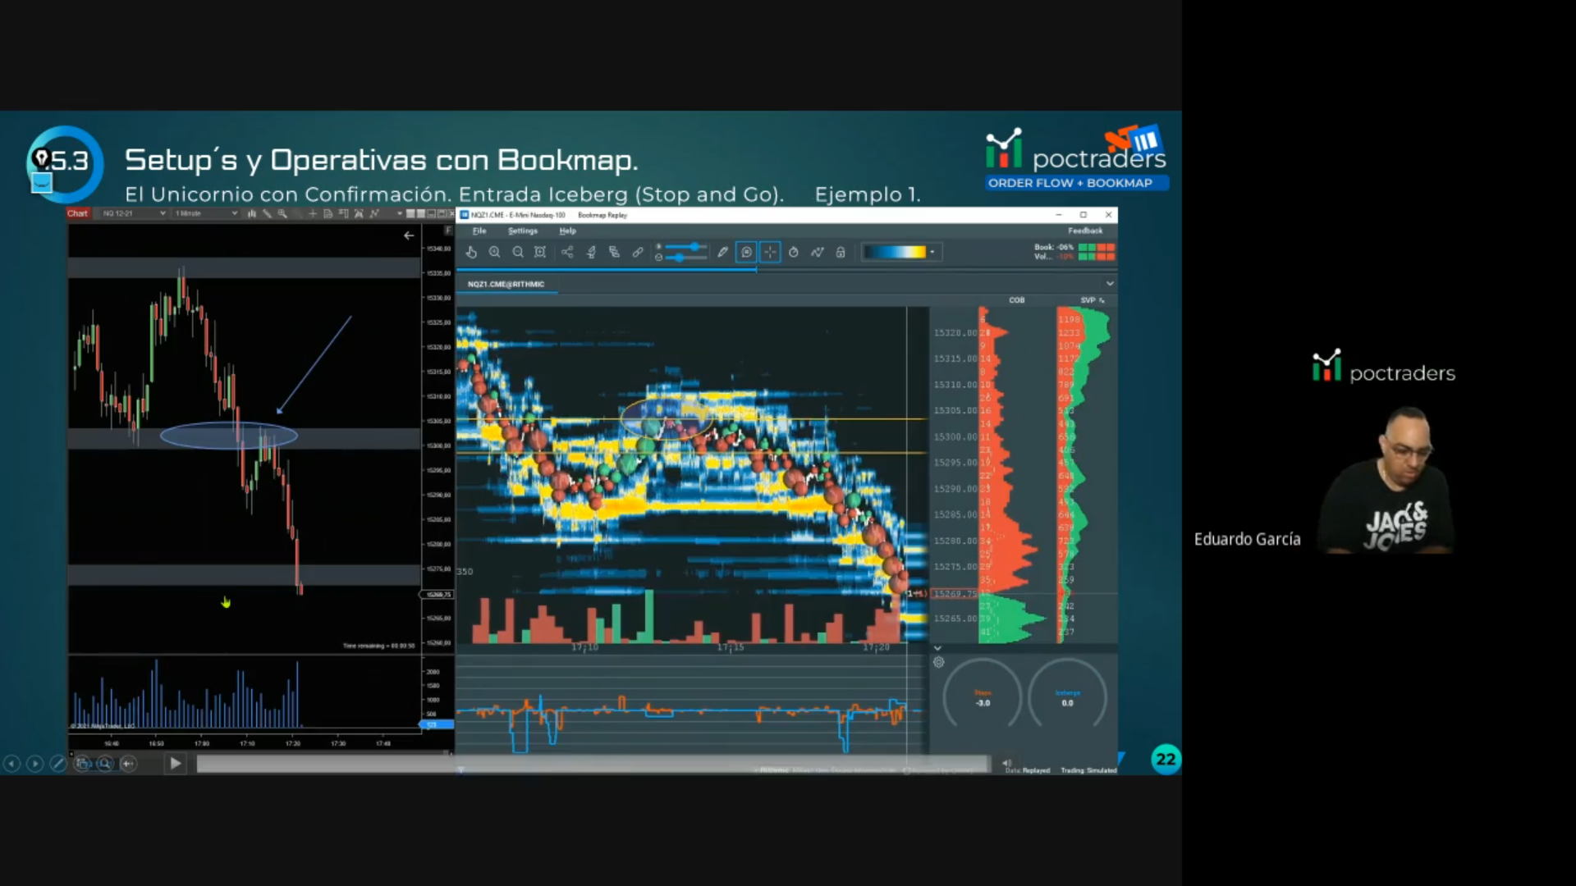This screenshot has height=886, width=1576.
Task: Open widget settings gear icon
Action: point(939,663)
